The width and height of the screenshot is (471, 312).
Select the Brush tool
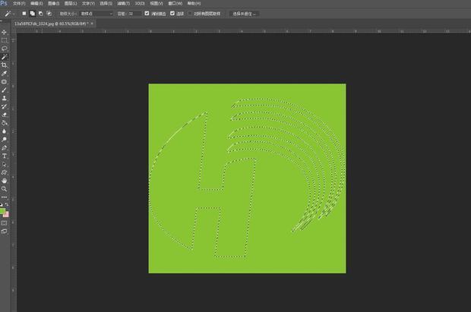tap(5, 90)
